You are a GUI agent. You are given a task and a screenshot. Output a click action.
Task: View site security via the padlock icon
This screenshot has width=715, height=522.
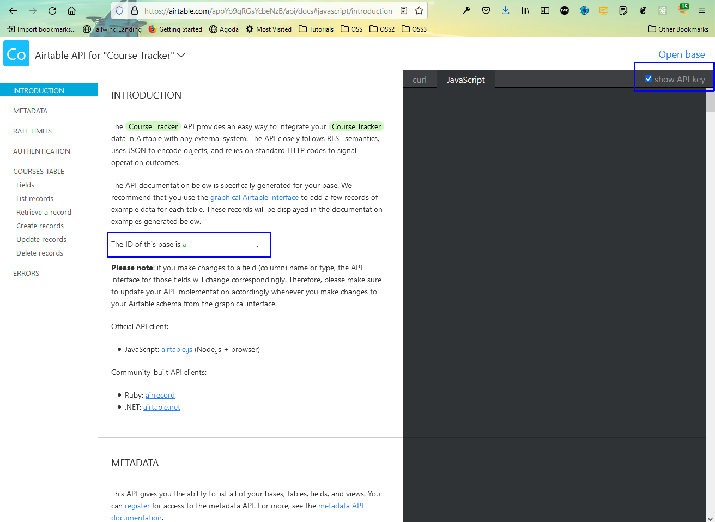coord(135,11)
